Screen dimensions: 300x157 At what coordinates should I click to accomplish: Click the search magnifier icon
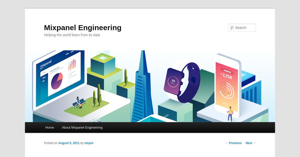[x=232, y=28]
